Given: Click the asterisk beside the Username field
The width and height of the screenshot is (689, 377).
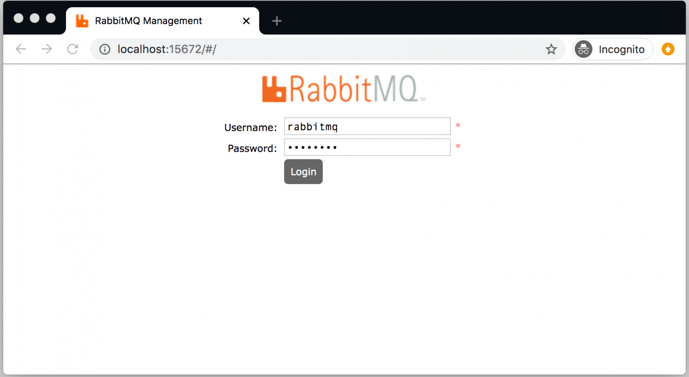Looking at the screenshot, I should pos(458,126).
